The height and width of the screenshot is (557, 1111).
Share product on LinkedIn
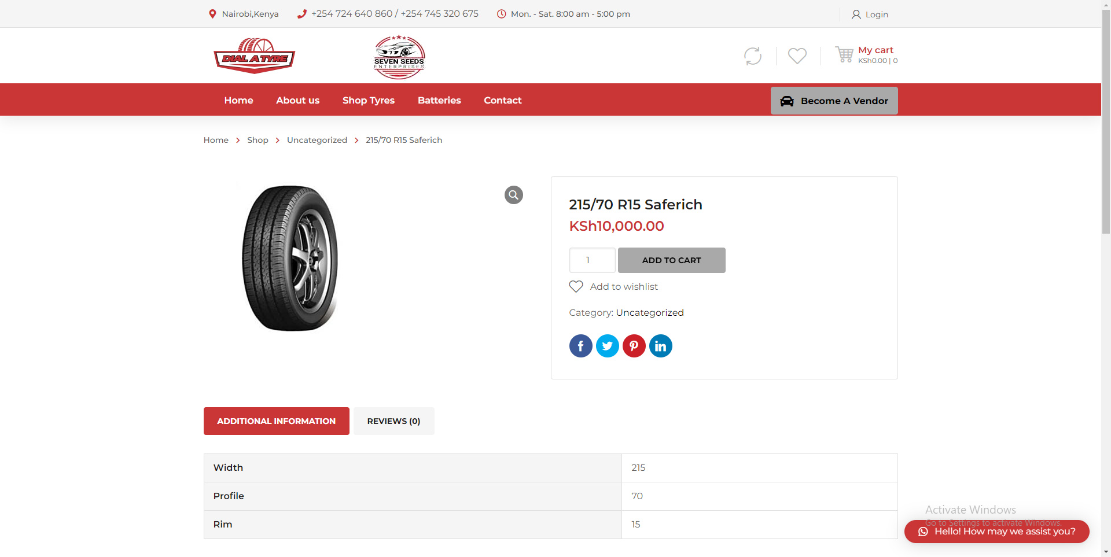(x=661, y=346)
